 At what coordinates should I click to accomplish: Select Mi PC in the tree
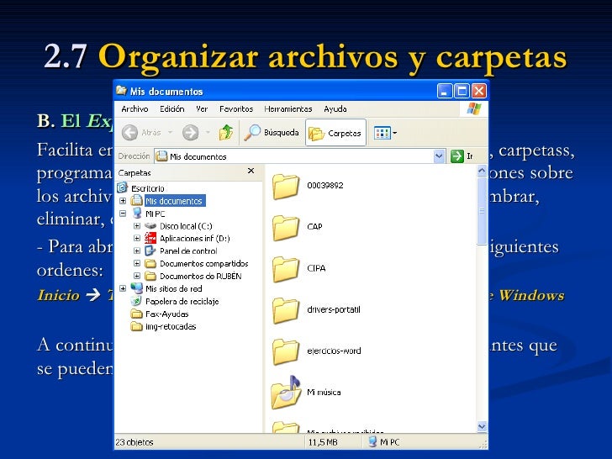155,214
